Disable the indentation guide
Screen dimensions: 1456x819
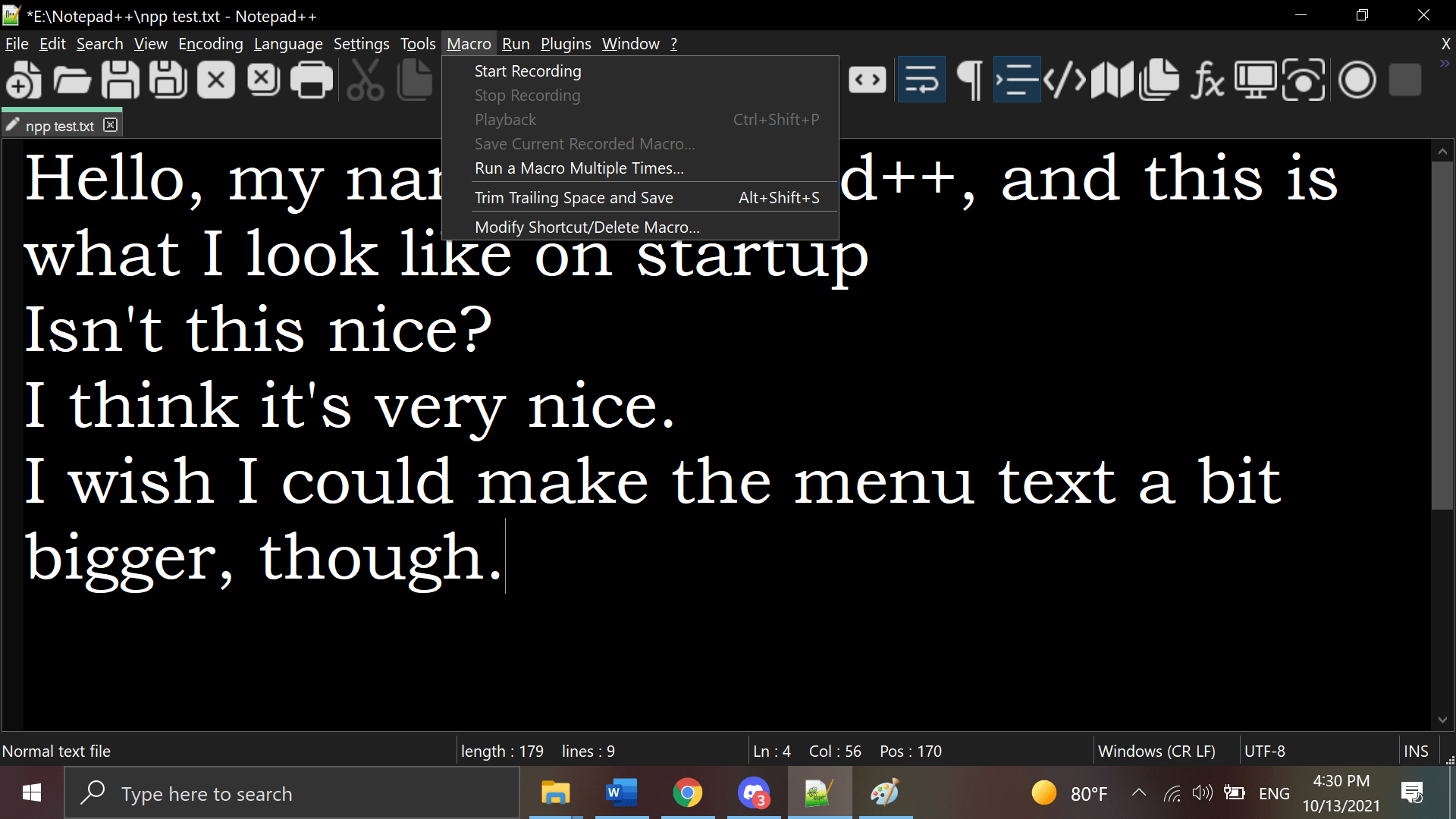click(1016, 80)
